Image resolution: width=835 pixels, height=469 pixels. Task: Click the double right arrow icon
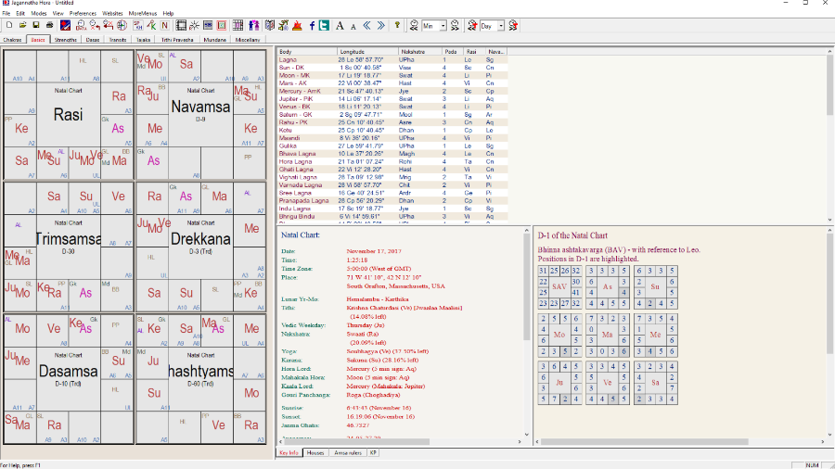point(380,25)
